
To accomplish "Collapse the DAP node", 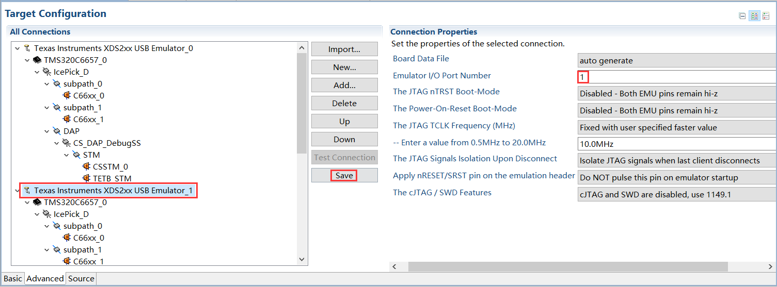I will 47,131.
